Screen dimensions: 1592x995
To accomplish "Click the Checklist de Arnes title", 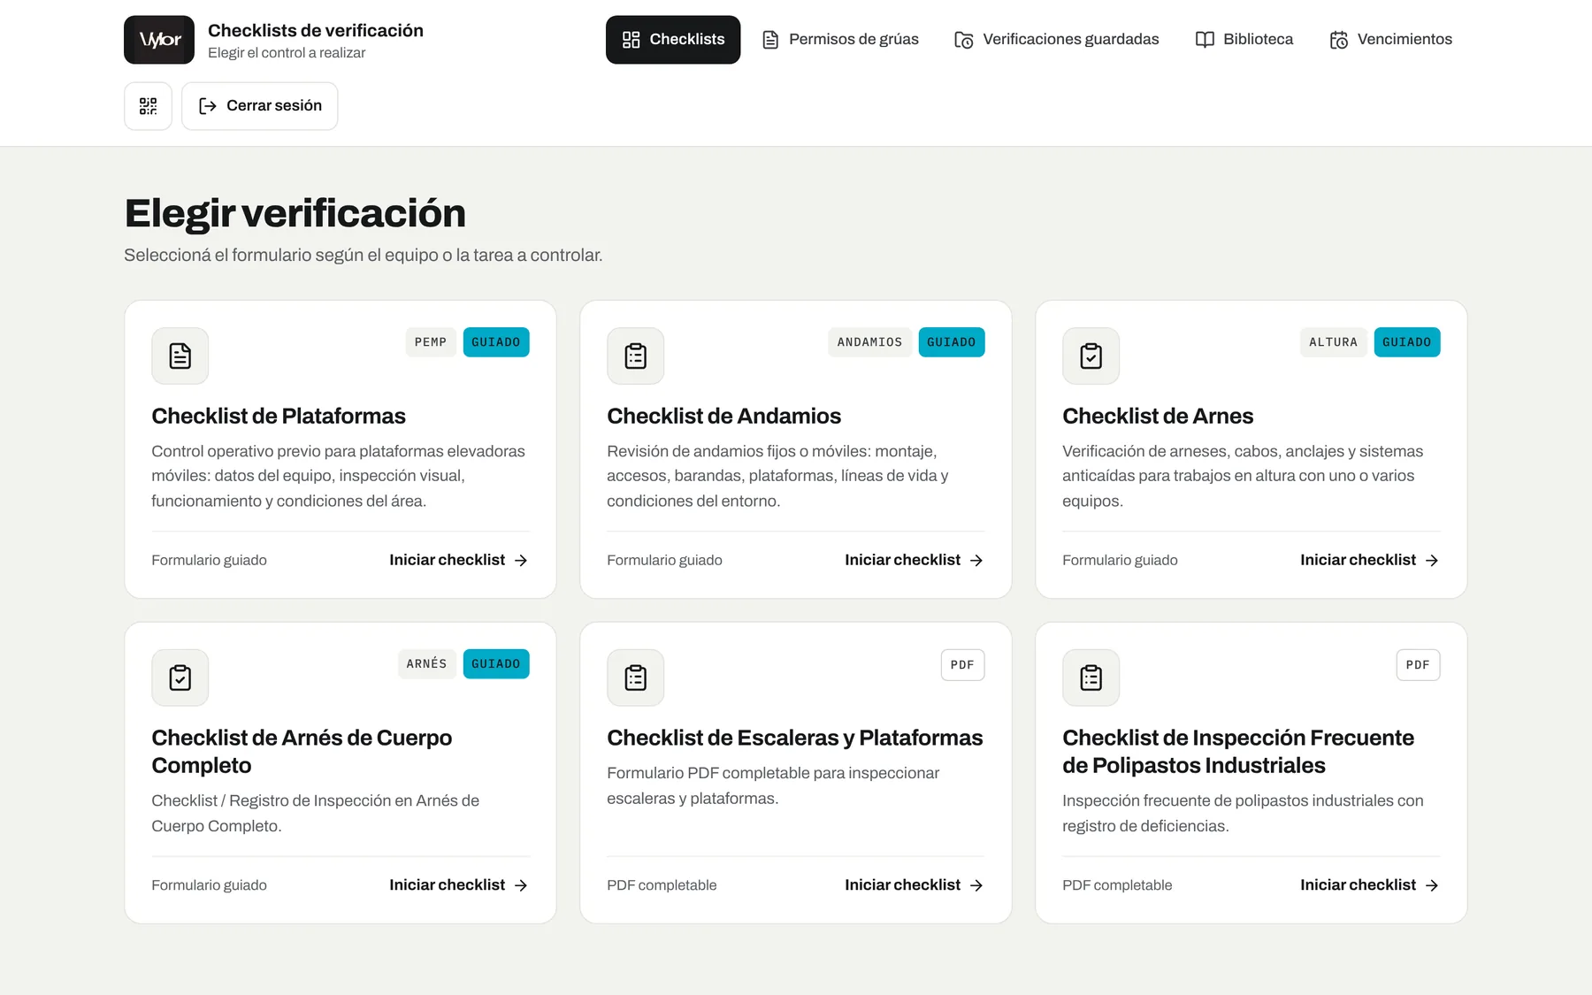I will tap(1158, 417).
